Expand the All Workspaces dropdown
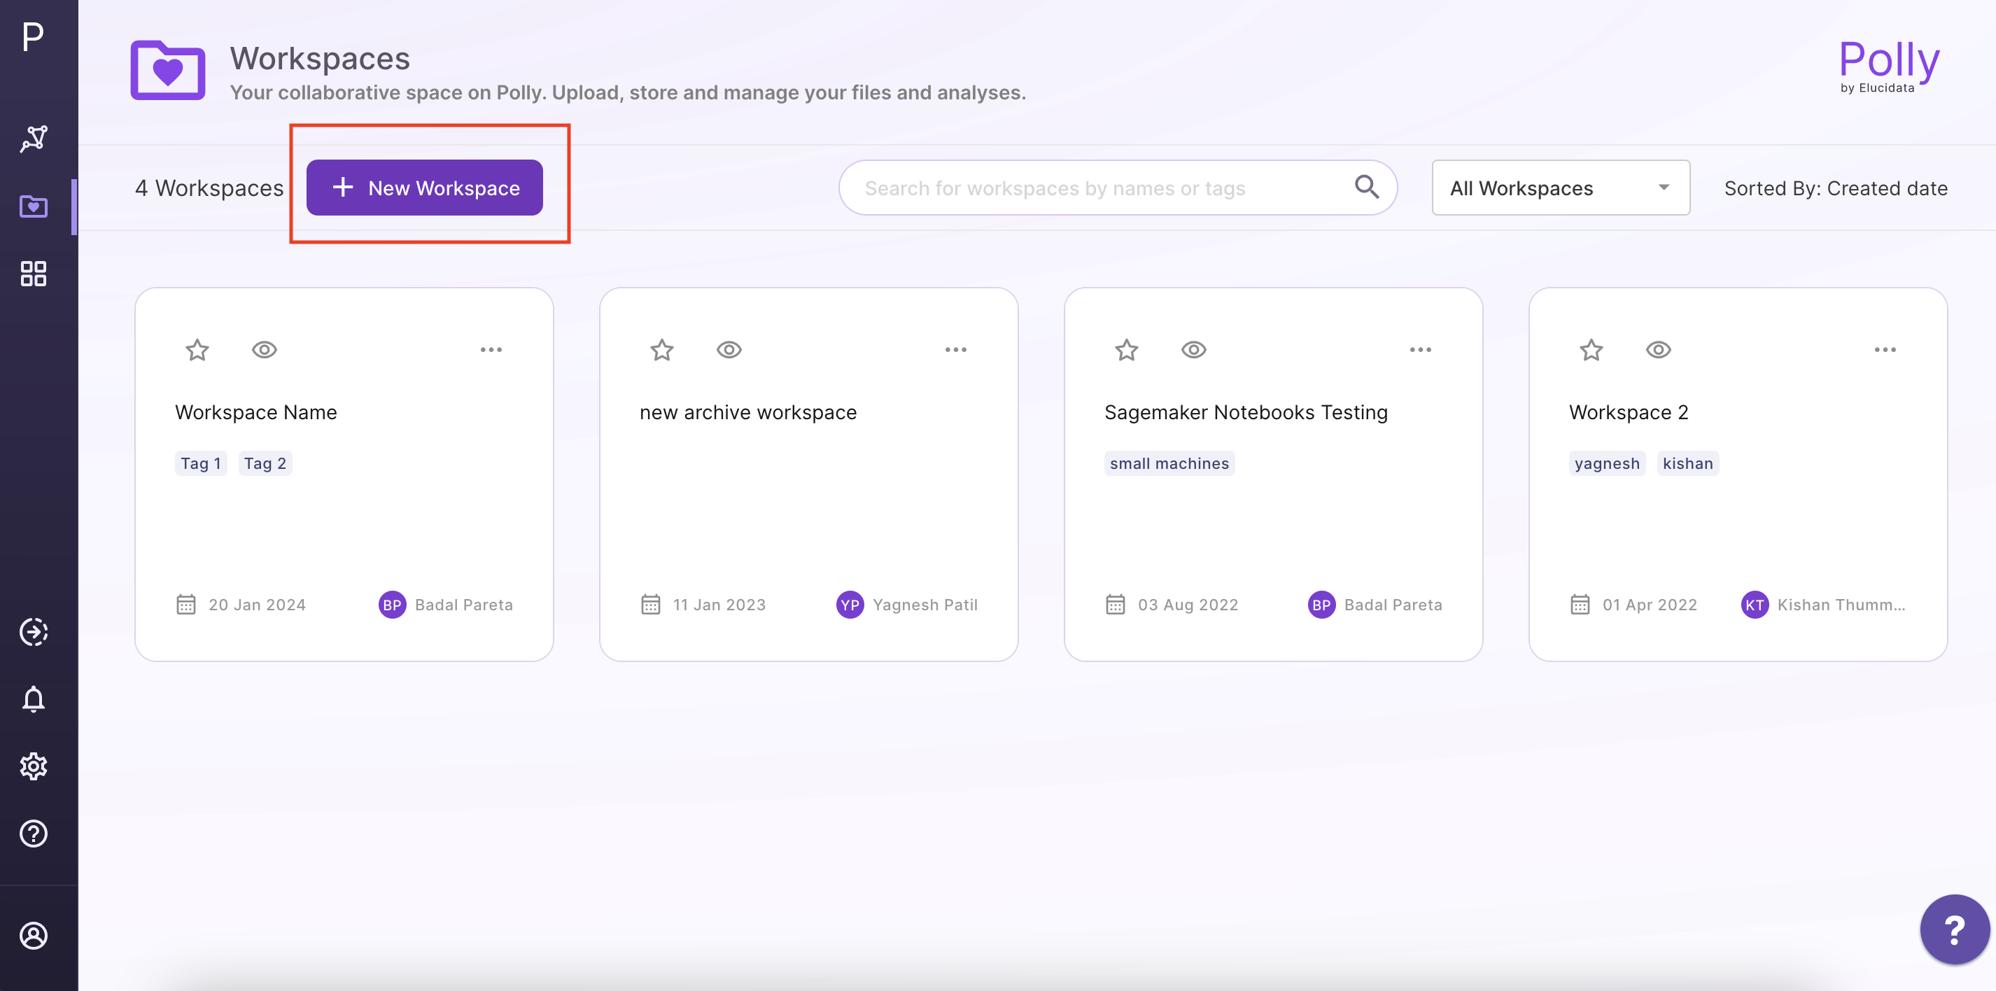 (1561, 188)
